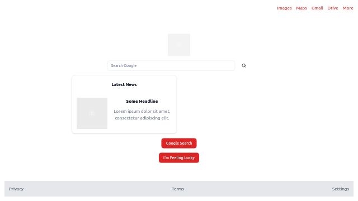Screen dimensions: 358x201
Task: Click the news article thumbnail image
Action: (92, 113)
